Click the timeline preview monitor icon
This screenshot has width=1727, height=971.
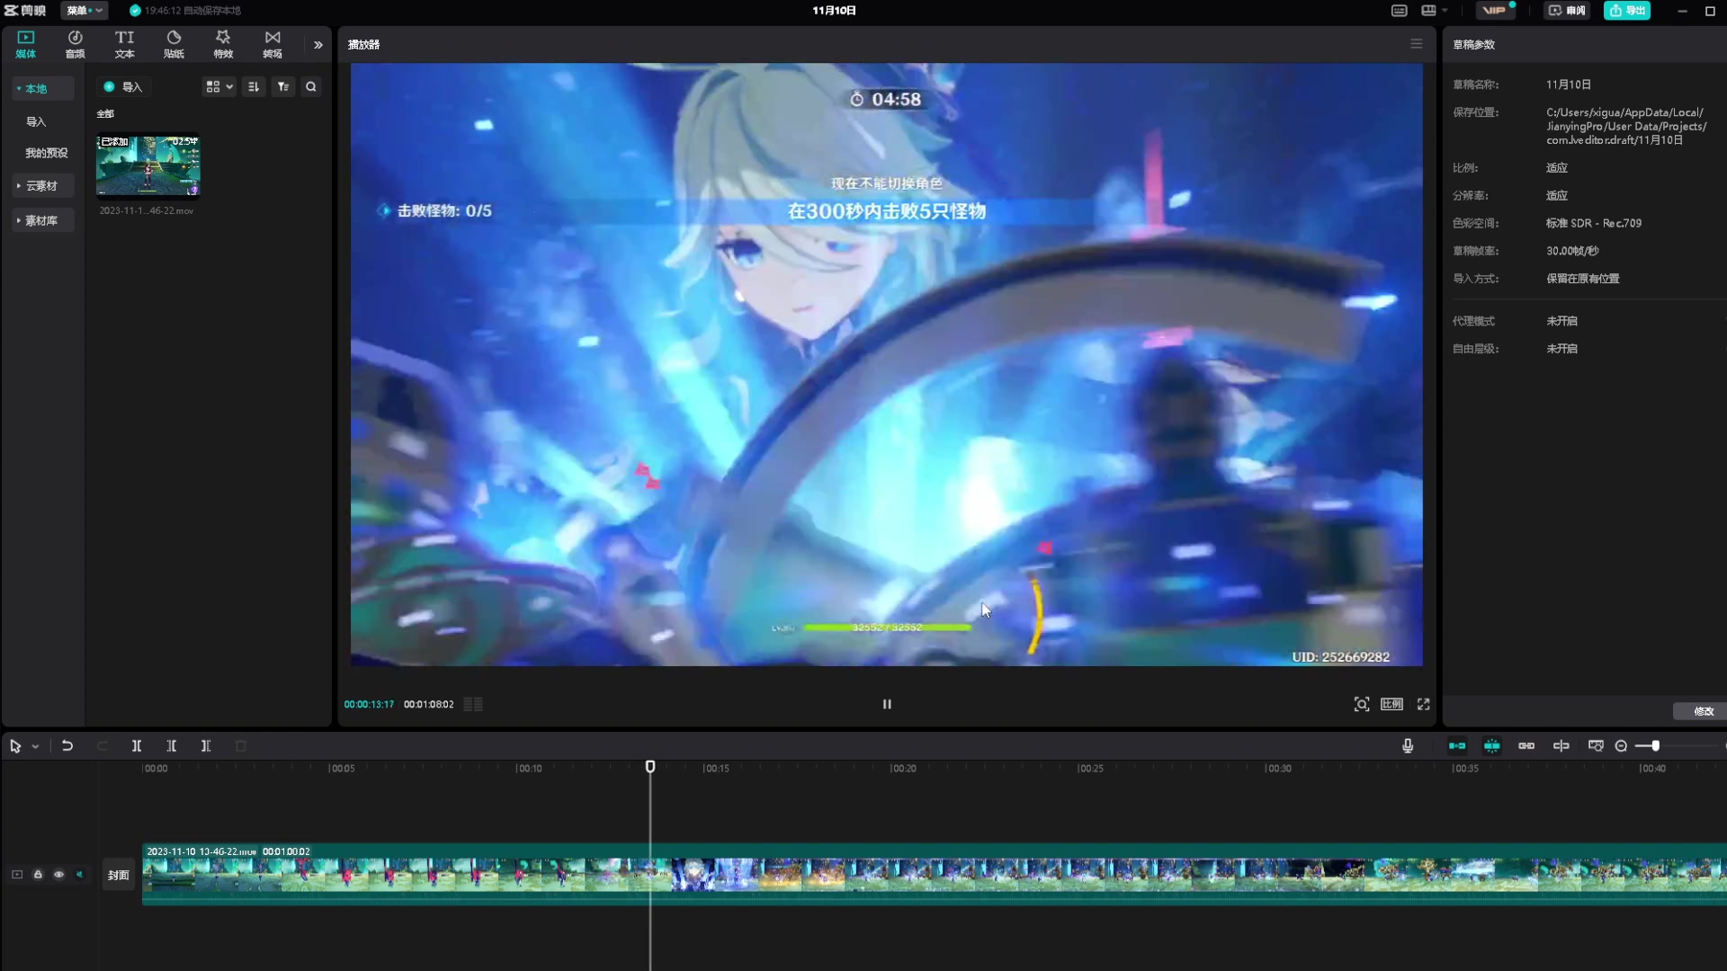click(1596, 746)
